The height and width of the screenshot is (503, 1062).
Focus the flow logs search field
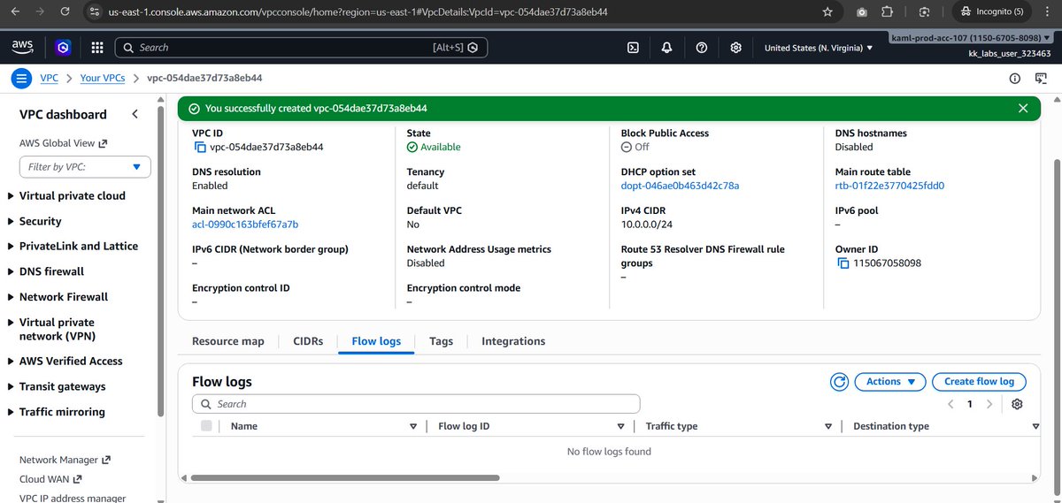coord(416,404)
